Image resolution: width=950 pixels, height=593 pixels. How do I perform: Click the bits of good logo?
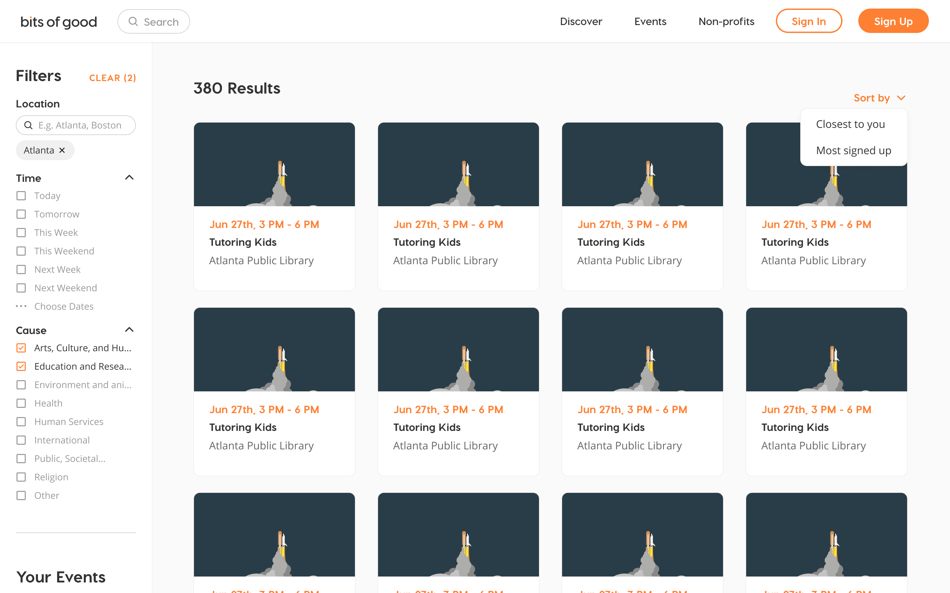pyautogui.click(x=59, y=21)
